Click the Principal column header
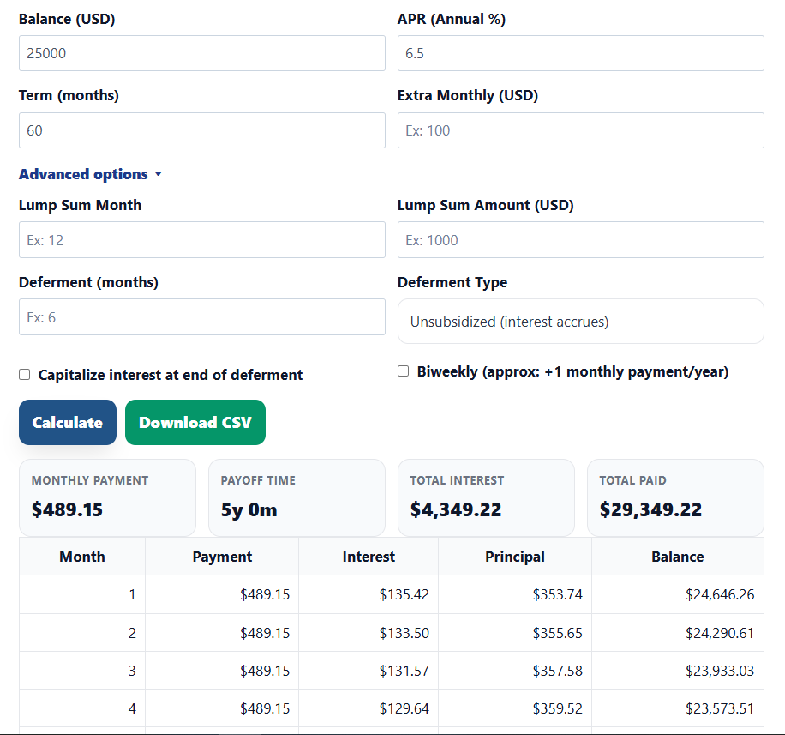The width and height of the screenshot is (785, 735). [514, 557]
